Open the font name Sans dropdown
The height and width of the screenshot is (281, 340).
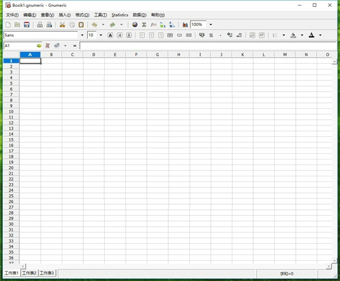[82, 35]
